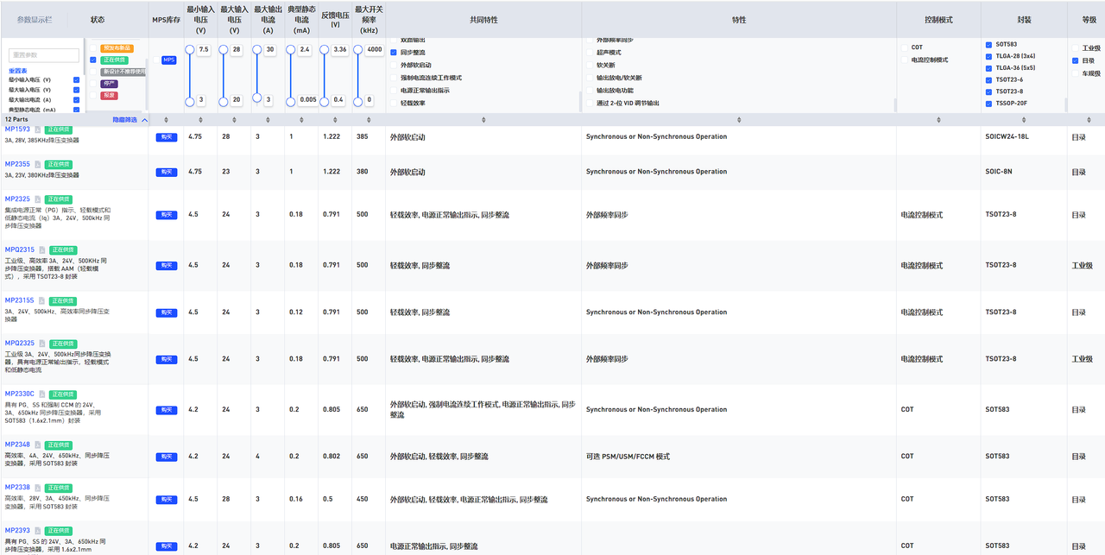Sort by 最大开关频率 column arrows
The height and width of the screenshot is (555, 1105).
pyautogui.click(x=369, y=120)
